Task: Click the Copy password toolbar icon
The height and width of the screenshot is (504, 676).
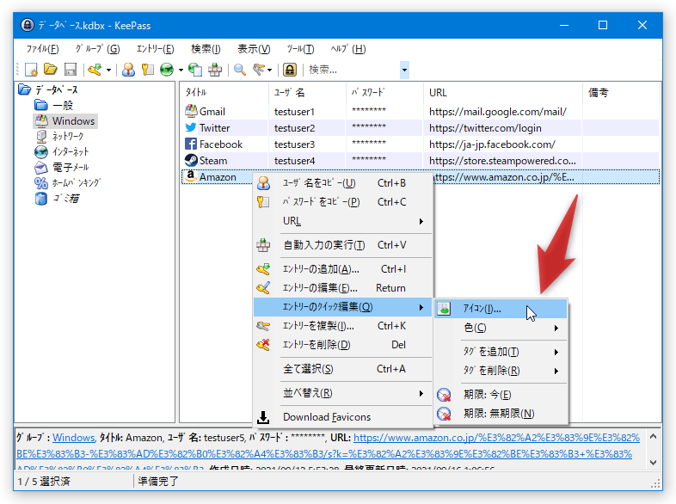Action: click(147, 70)
